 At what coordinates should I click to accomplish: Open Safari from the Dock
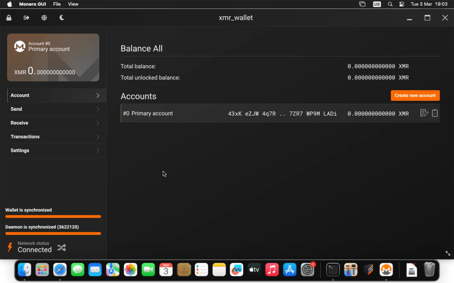pyautogui.click(x=60, y=270)
